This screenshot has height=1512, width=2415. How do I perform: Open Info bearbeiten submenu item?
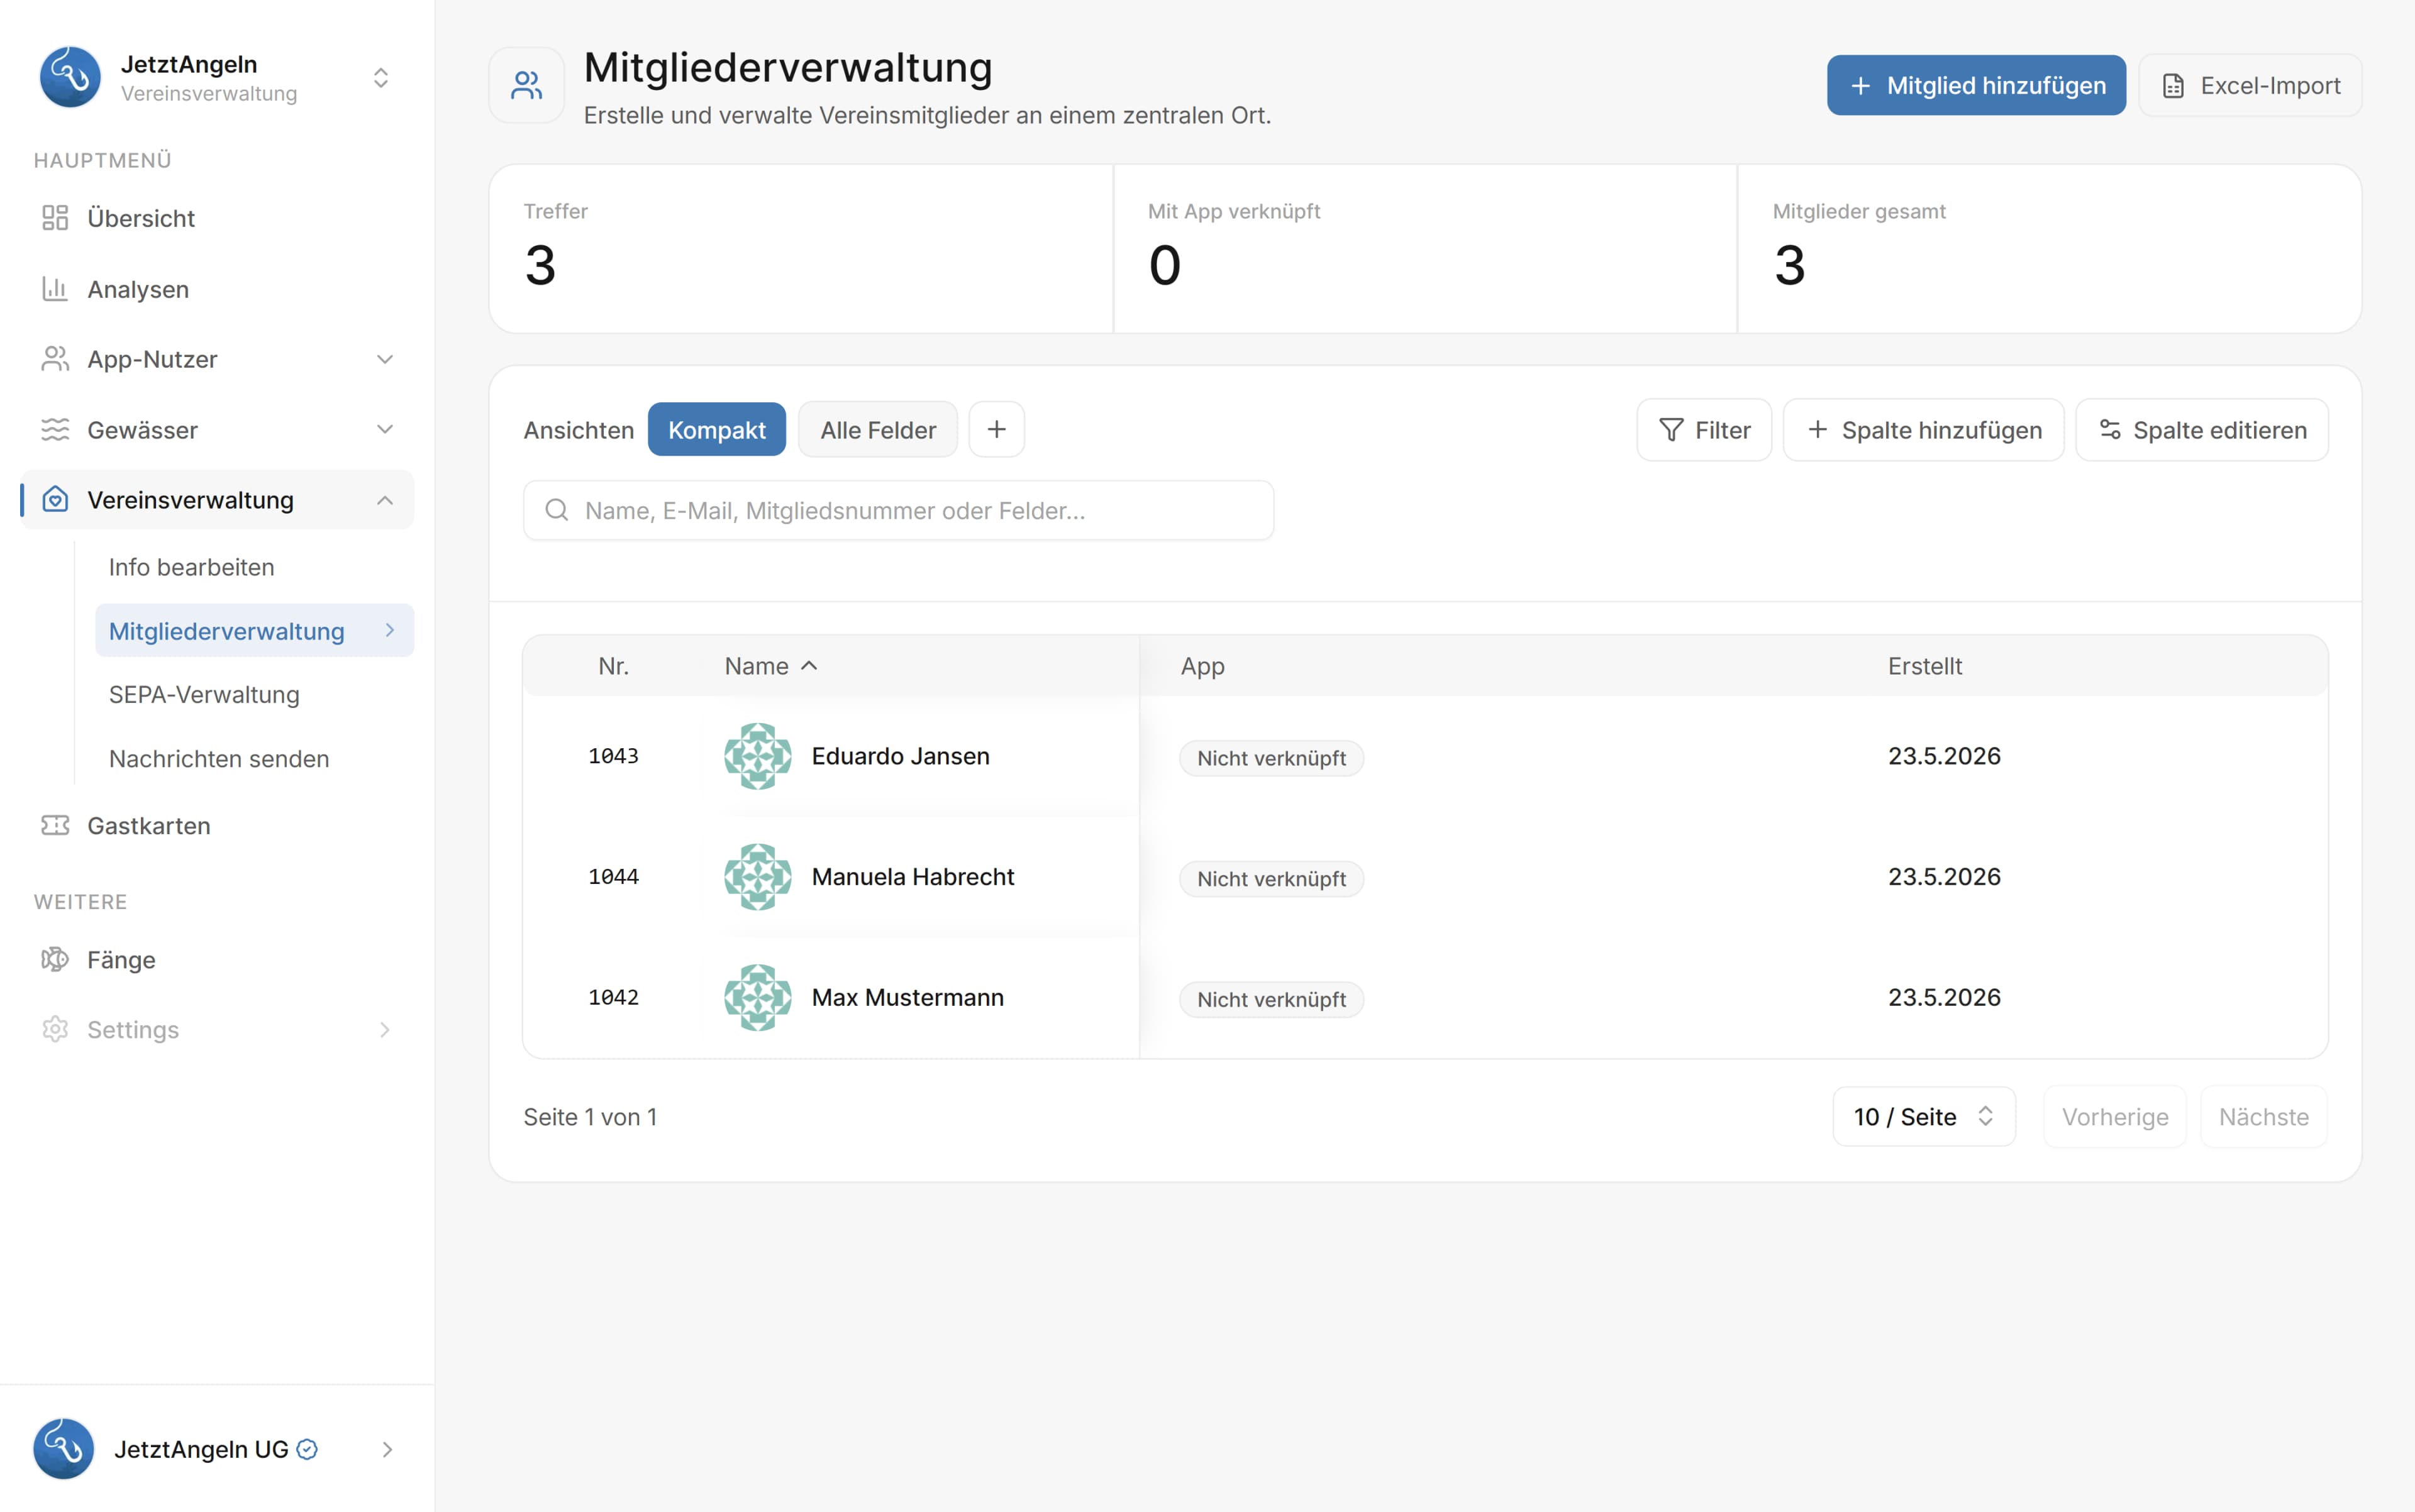click(192, 567)
